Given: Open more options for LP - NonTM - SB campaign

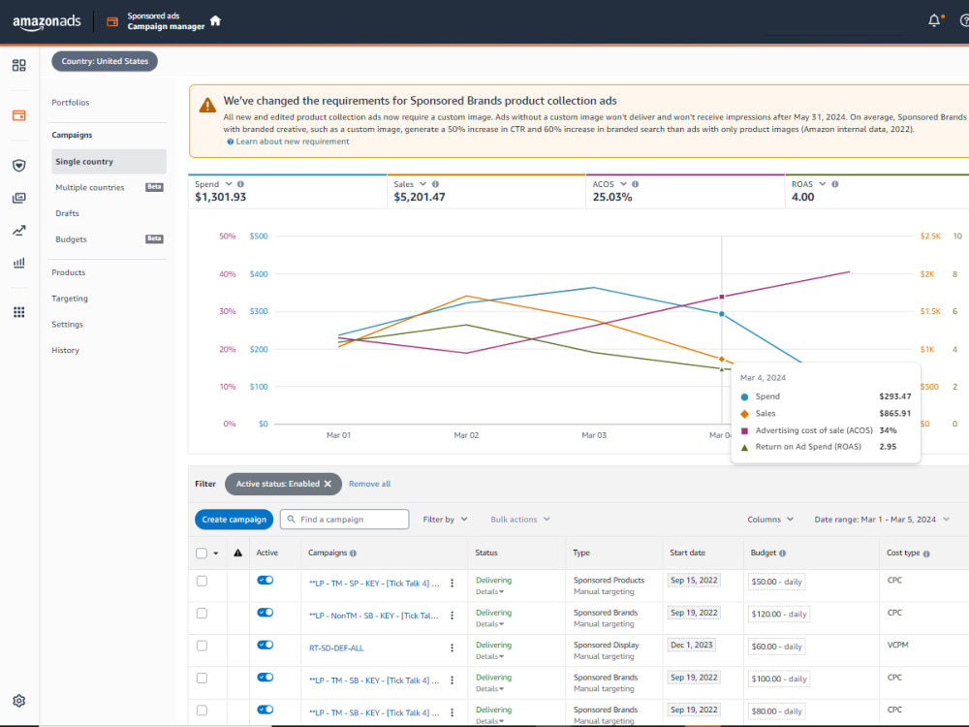Looking at the screenshot, I should pos(453,616).
